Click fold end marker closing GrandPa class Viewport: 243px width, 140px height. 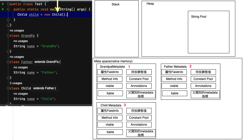[x=8, y=51]
